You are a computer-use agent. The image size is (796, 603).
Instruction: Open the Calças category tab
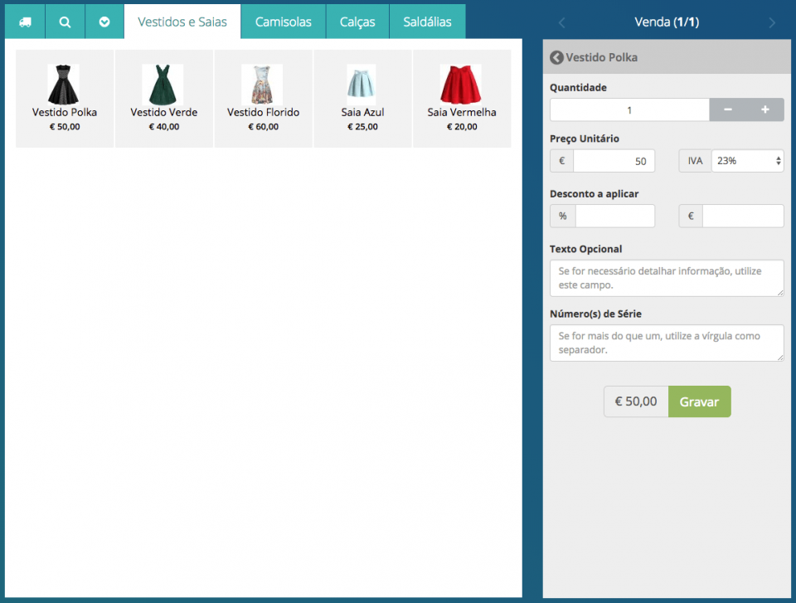pos(357,22)
